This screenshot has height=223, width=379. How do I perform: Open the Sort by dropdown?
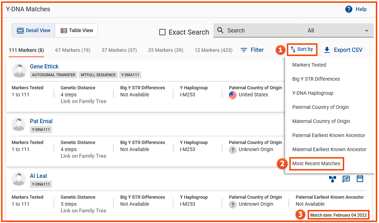(302, 49)
